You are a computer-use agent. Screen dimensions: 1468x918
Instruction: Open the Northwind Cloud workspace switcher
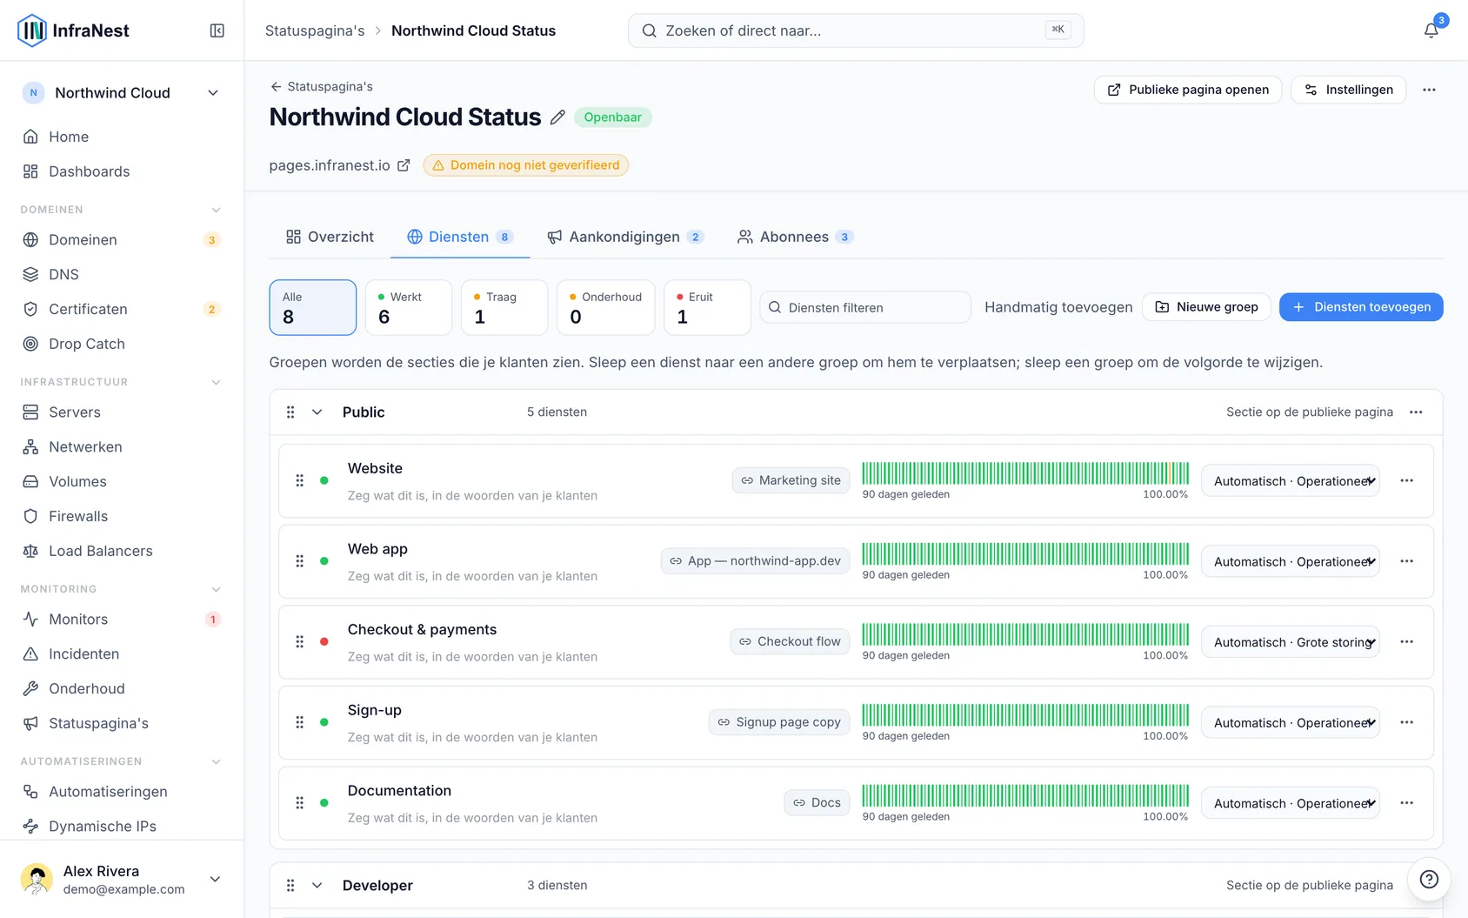point(121,93)
